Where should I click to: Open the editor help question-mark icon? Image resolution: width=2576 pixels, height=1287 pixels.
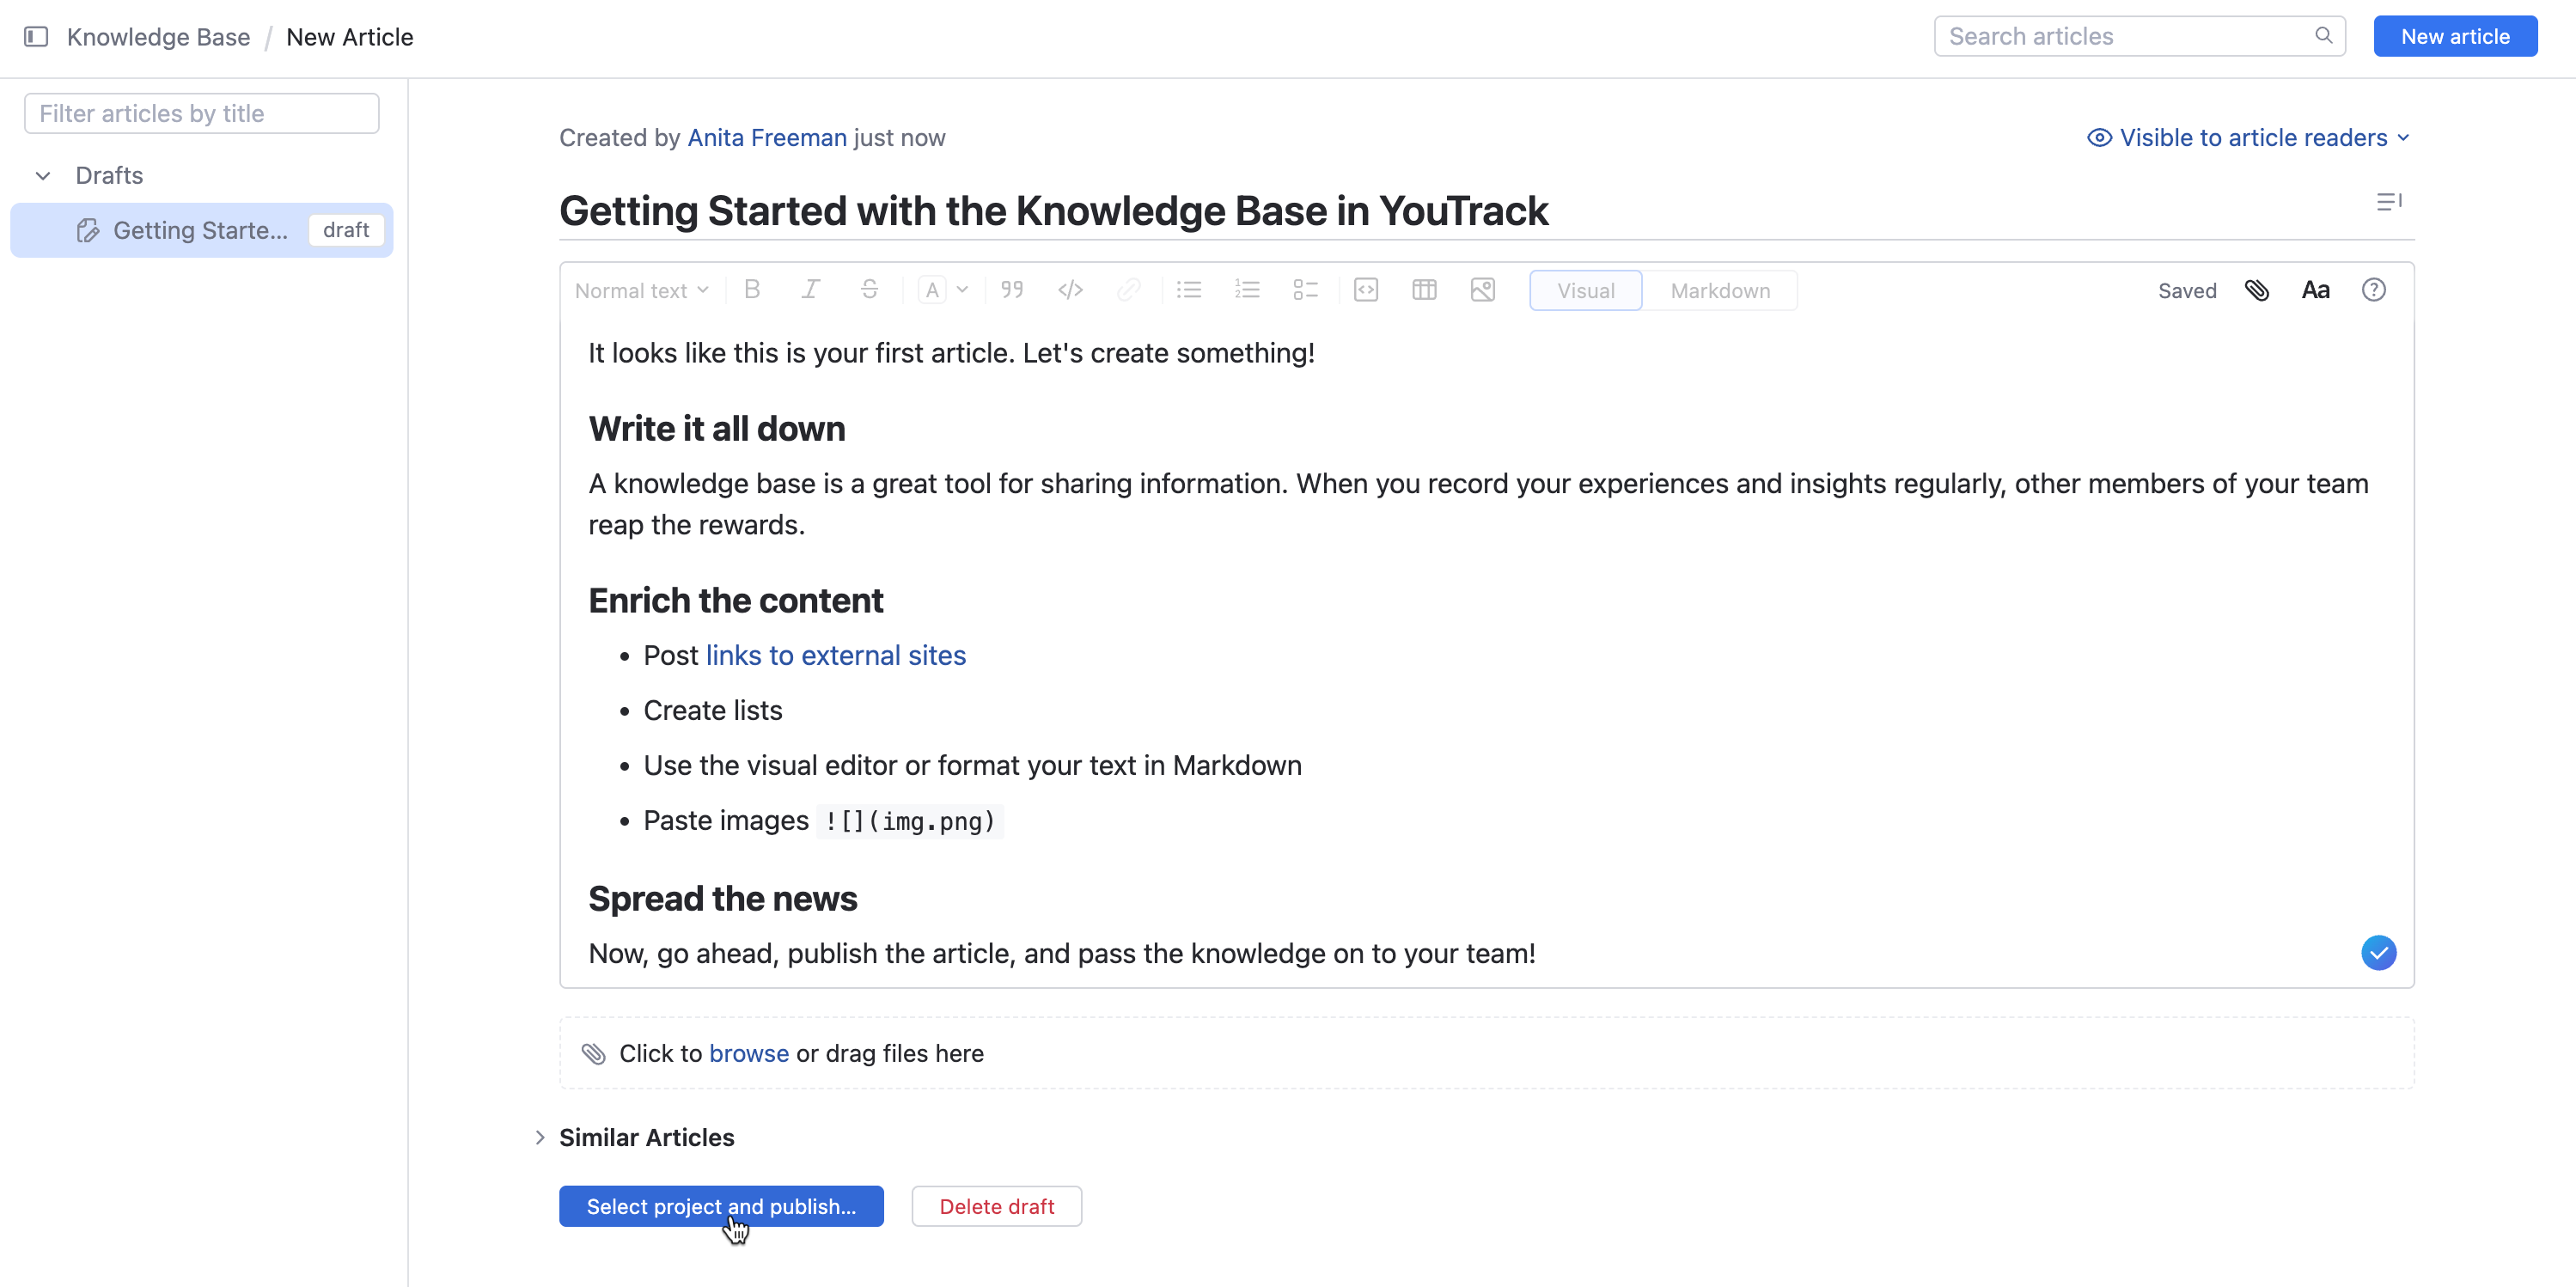pyautogui.click(x=2373, y=290)
